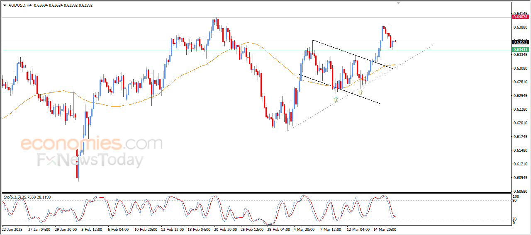Click the gray chart shift triangle marker
Viewport: 531px width, 235px height.
point(399,3)
